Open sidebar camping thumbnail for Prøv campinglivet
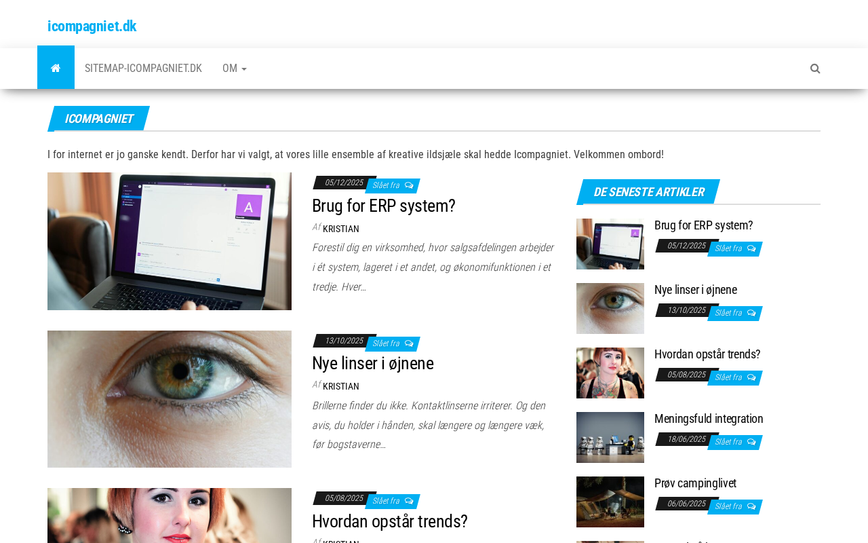868x543 pixels. click(610, 502)
